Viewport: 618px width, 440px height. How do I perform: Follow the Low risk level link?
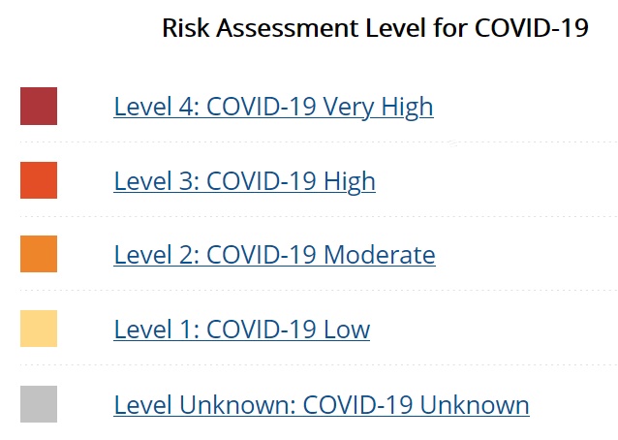click(x=241, y=329)
